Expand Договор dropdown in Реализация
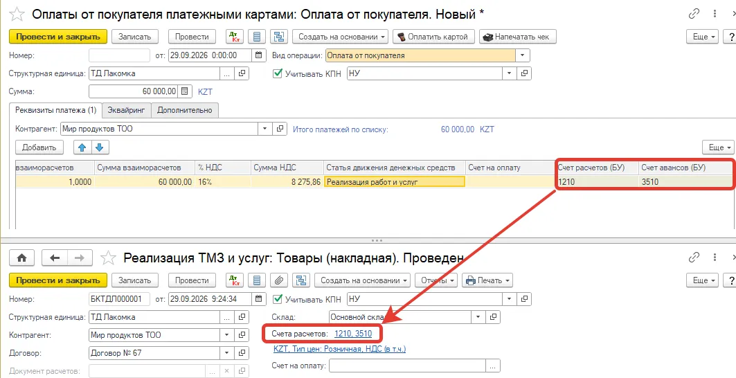Viewport: 736px width, 378px height. point(226,352)
